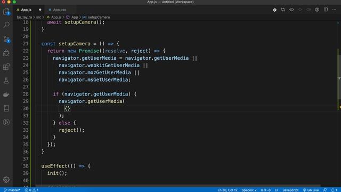
Task: Go to previous change arrow icon
Action: 291,10
